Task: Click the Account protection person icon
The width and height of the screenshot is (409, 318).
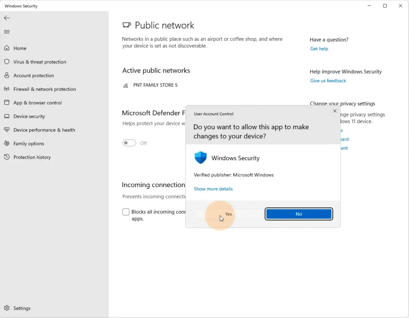Action: pyautogui.click(x=7, y=76)
